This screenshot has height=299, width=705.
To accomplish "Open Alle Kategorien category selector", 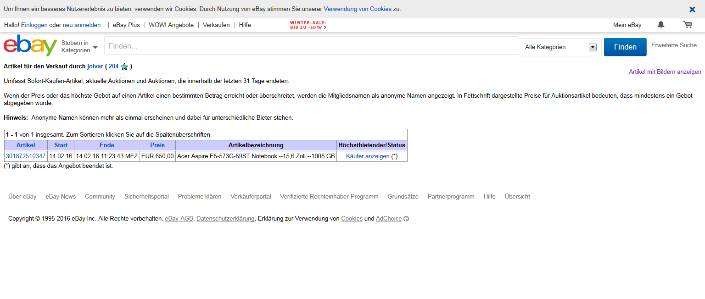I will (560, 47).
